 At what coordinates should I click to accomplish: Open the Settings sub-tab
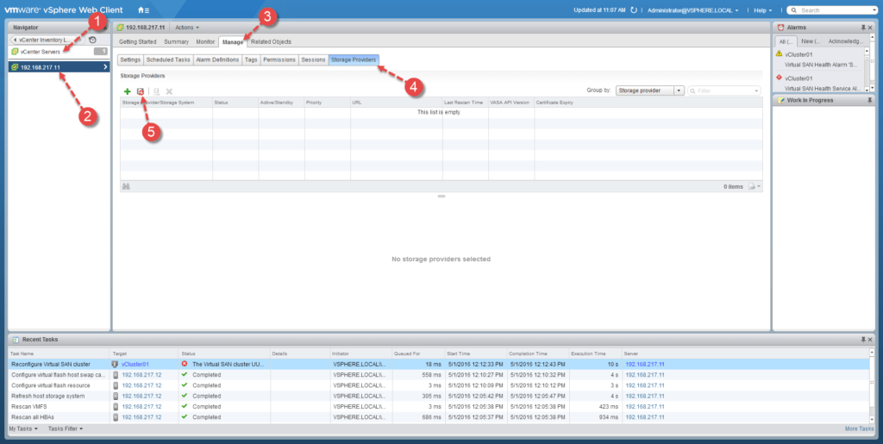(x=130, y=59)
